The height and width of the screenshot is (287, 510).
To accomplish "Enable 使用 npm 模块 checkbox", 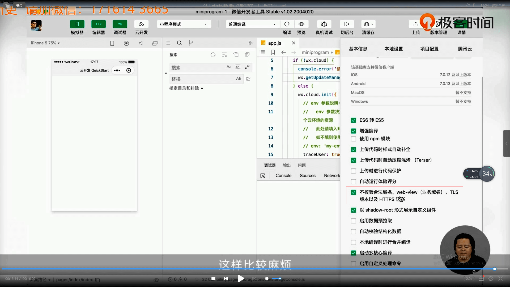I will [x=354, y=139].
